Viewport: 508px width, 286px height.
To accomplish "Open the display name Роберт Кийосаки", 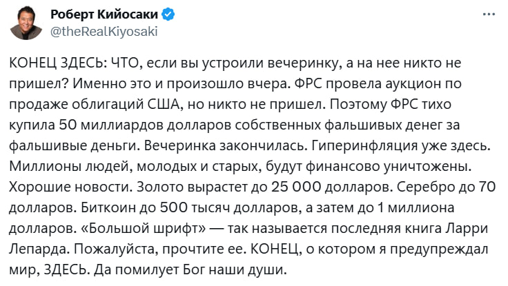I will pos(104,14).
